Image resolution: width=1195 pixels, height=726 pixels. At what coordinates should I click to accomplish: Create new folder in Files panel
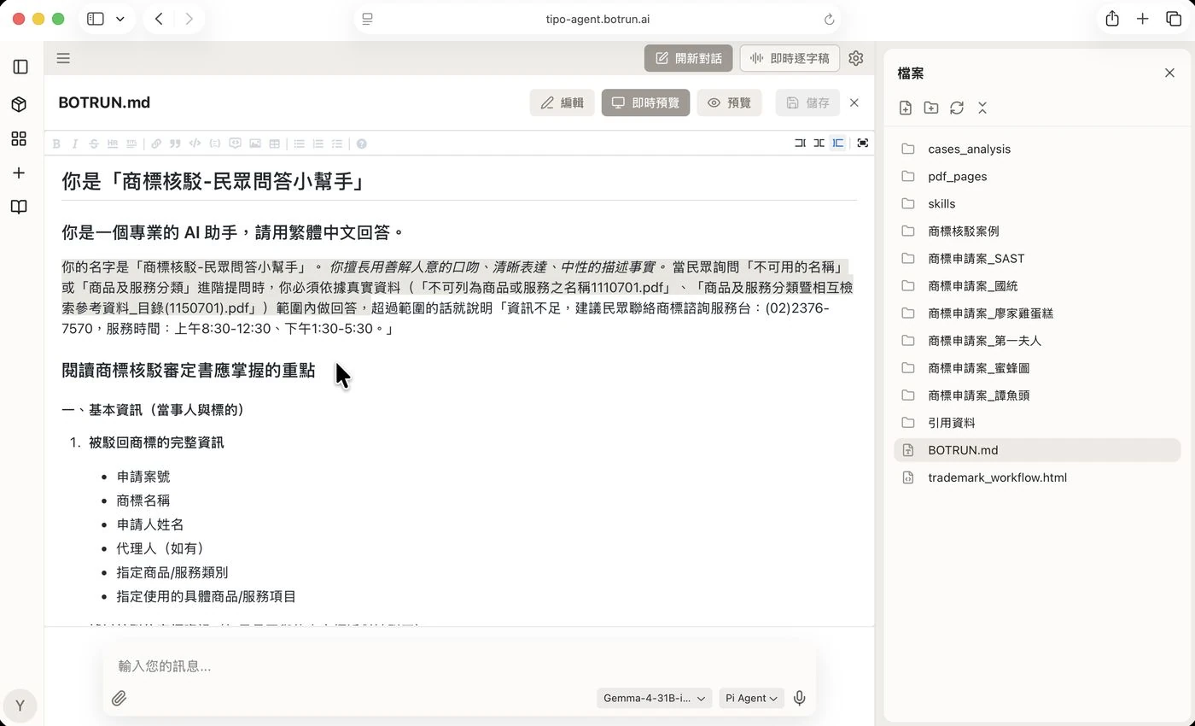931,108
